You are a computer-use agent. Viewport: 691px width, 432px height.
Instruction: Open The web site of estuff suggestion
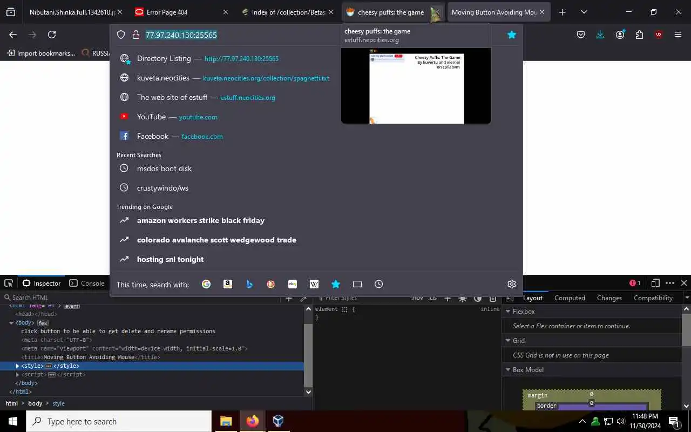coord(316,97)
